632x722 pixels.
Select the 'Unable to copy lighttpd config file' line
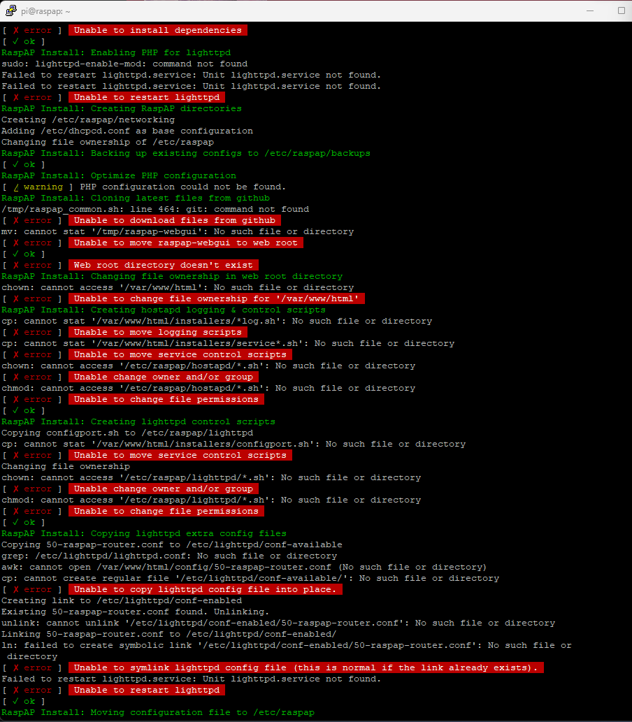click(x=205, y=589)
